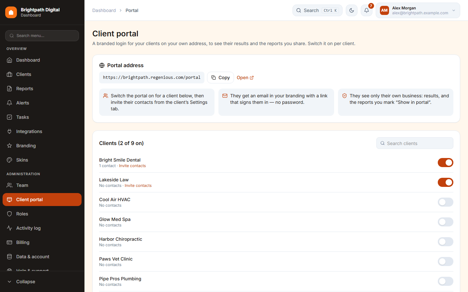The image size is (468, 292).
Task: Click the Dashboard house icon in sidebar
Action: click(x=9, y=60)
